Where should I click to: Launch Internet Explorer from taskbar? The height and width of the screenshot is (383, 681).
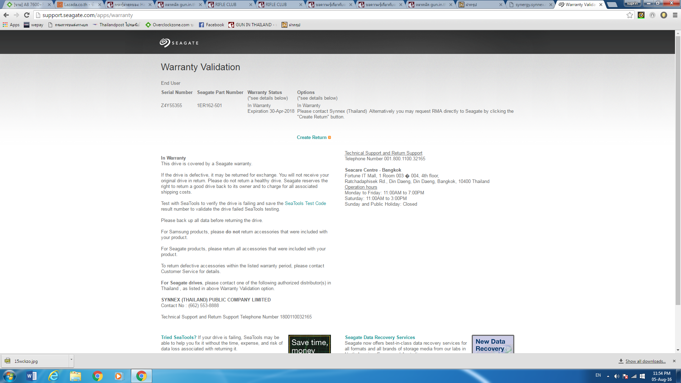click(x=54, y=376)
